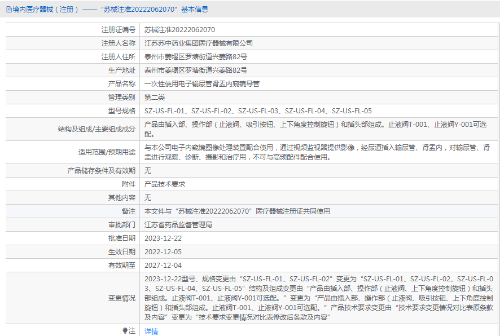Select 江苏苏中药业集团医疗器械有限公司 company name
Screen dimensions: 500x336
click(198, 43)
